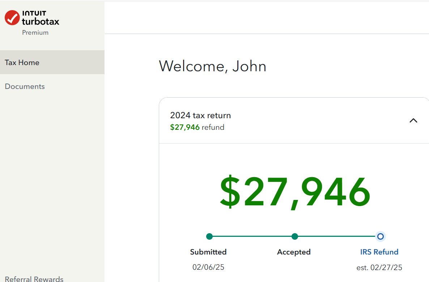Click progress line between Submitted and Accepted
Viewport: 429px width, 282px height.
coord(252,236)
